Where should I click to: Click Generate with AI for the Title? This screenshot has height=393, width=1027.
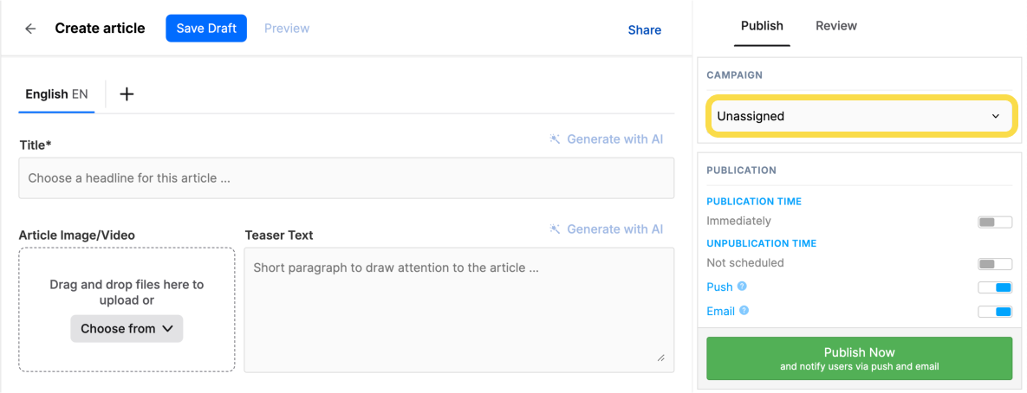click(x=607, y=139)
